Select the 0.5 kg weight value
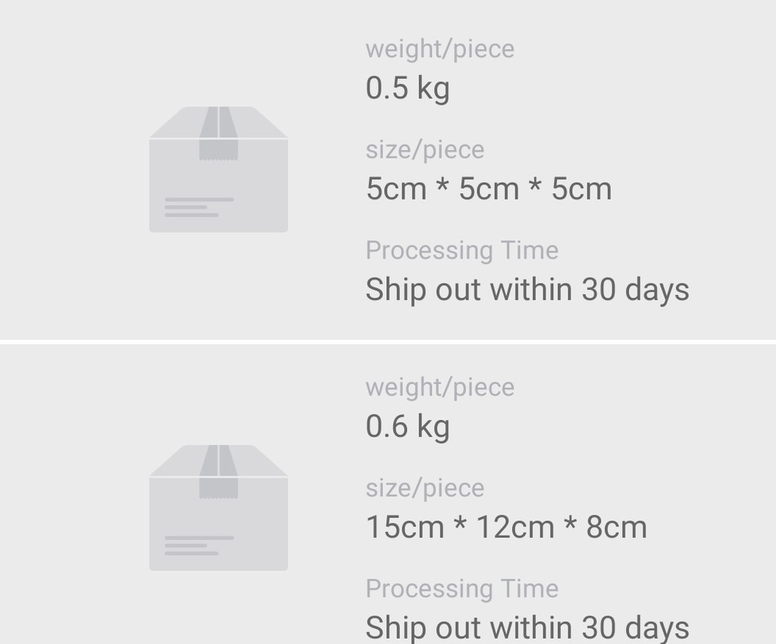 pyautogui.click(x=408, y=89)
